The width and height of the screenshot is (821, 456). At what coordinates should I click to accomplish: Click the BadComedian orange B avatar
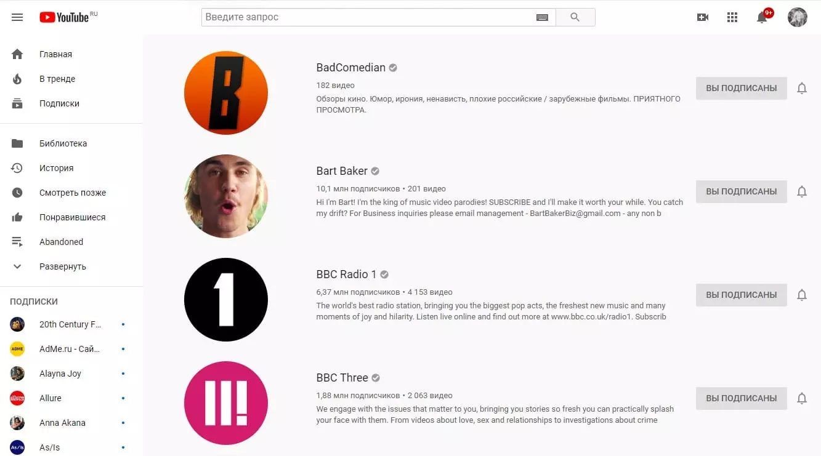pos(226,93)
